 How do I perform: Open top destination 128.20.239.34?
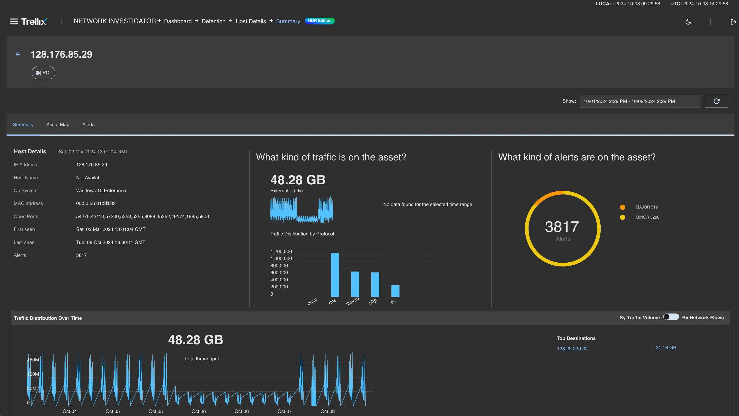coord(572,349)
